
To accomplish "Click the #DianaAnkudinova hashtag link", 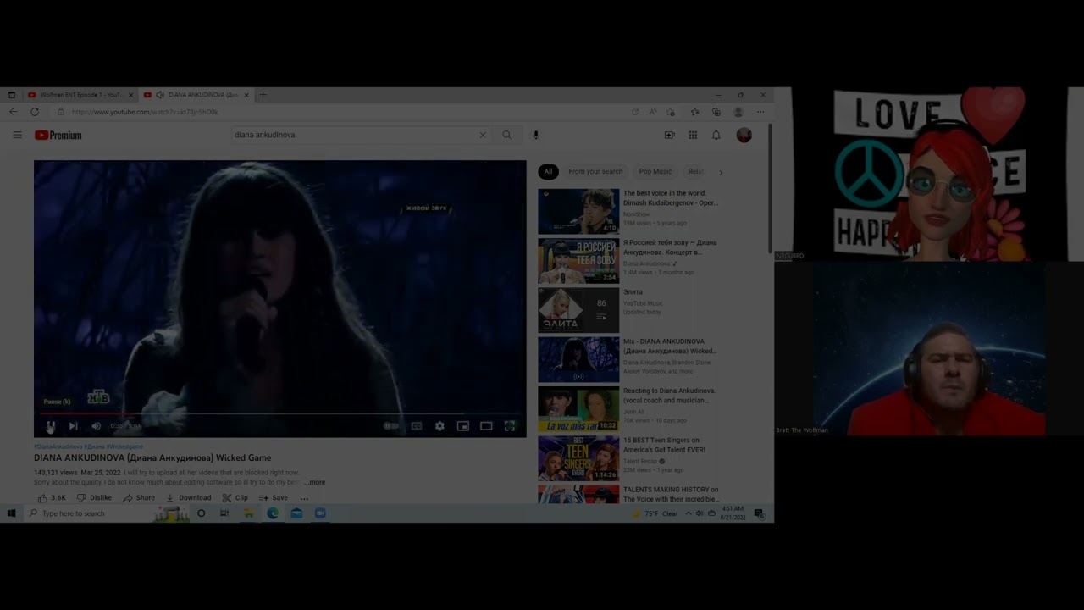I will (58, 446).
